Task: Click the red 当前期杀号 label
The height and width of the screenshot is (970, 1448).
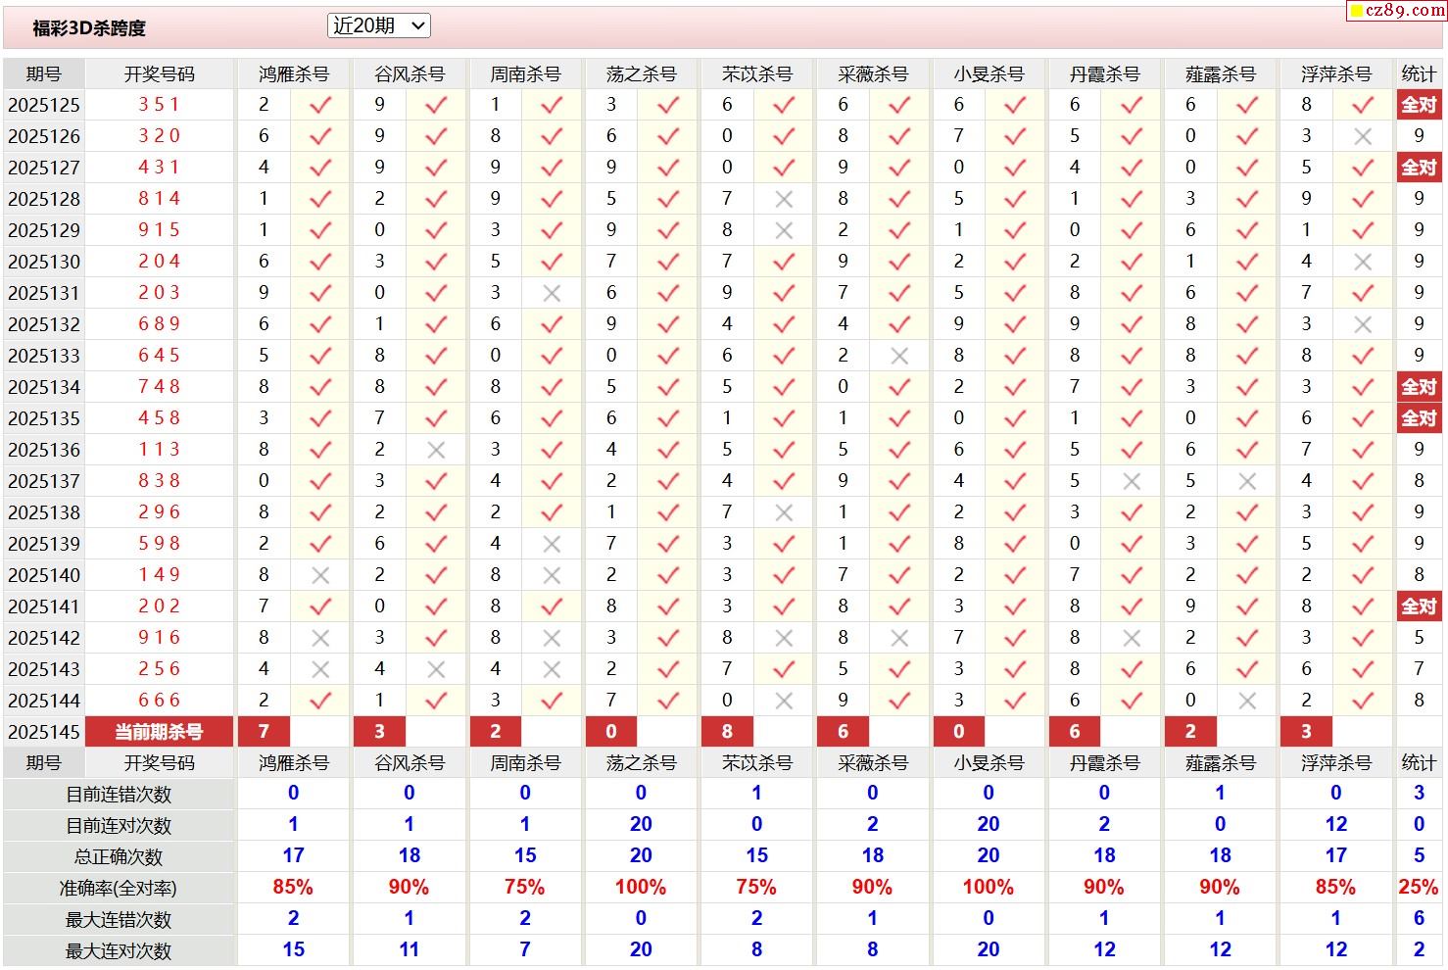Action: [159, 732]
